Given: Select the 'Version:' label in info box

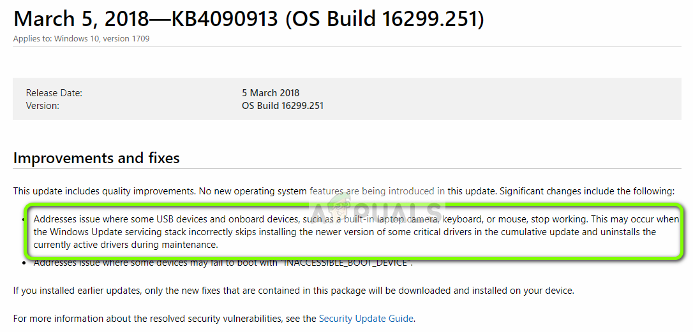Looking at the screenshot, I should coord(43,106).
